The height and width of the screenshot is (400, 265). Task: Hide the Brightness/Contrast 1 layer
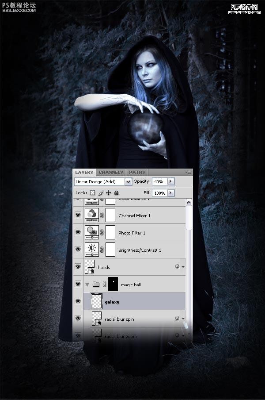(78, 249)
